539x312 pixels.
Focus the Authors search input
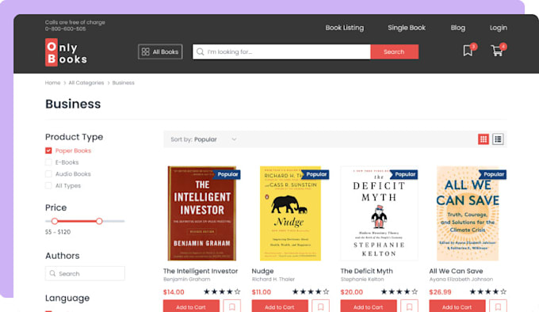tap(85, 273)
